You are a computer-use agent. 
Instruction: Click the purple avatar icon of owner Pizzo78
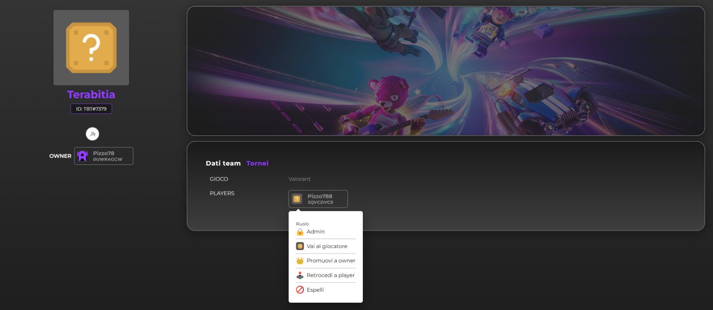[x=83, y=156]
